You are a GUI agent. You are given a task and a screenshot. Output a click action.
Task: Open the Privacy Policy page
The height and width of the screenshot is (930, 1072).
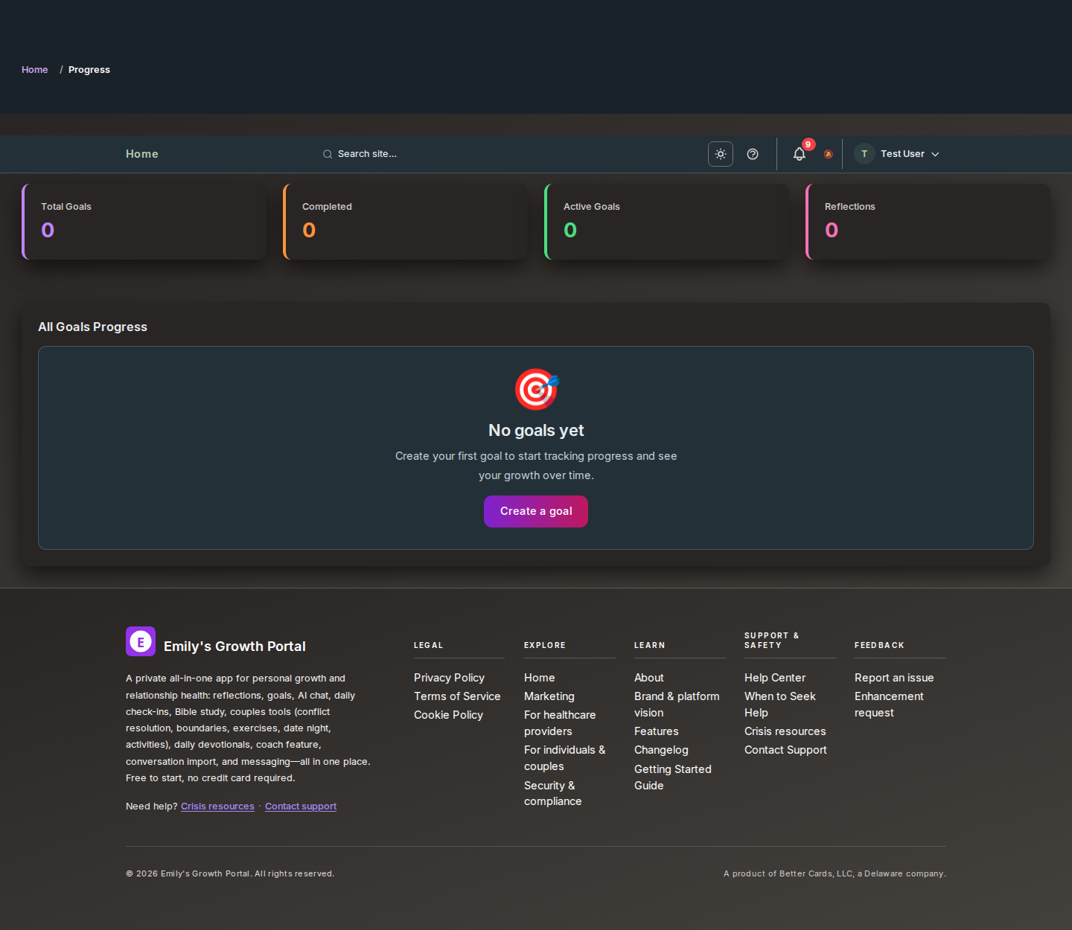449,678
